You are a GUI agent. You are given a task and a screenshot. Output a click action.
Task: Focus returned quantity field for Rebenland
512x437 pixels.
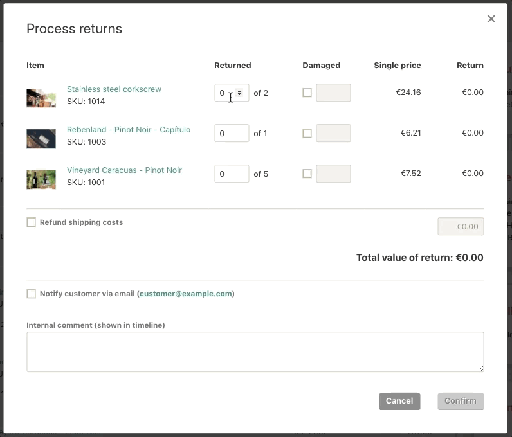pyautogui.click(x=232, y=133)
